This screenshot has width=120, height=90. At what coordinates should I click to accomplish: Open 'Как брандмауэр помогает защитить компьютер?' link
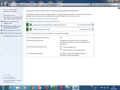point(42,18)
